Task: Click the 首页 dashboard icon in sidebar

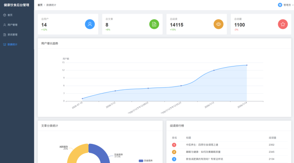Action: (x=5, y=15)
